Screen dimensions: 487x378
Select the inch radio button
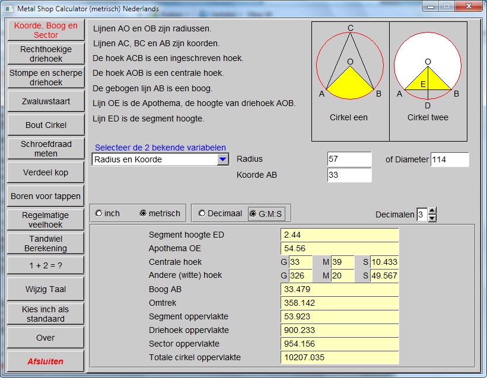coord(107,213)
